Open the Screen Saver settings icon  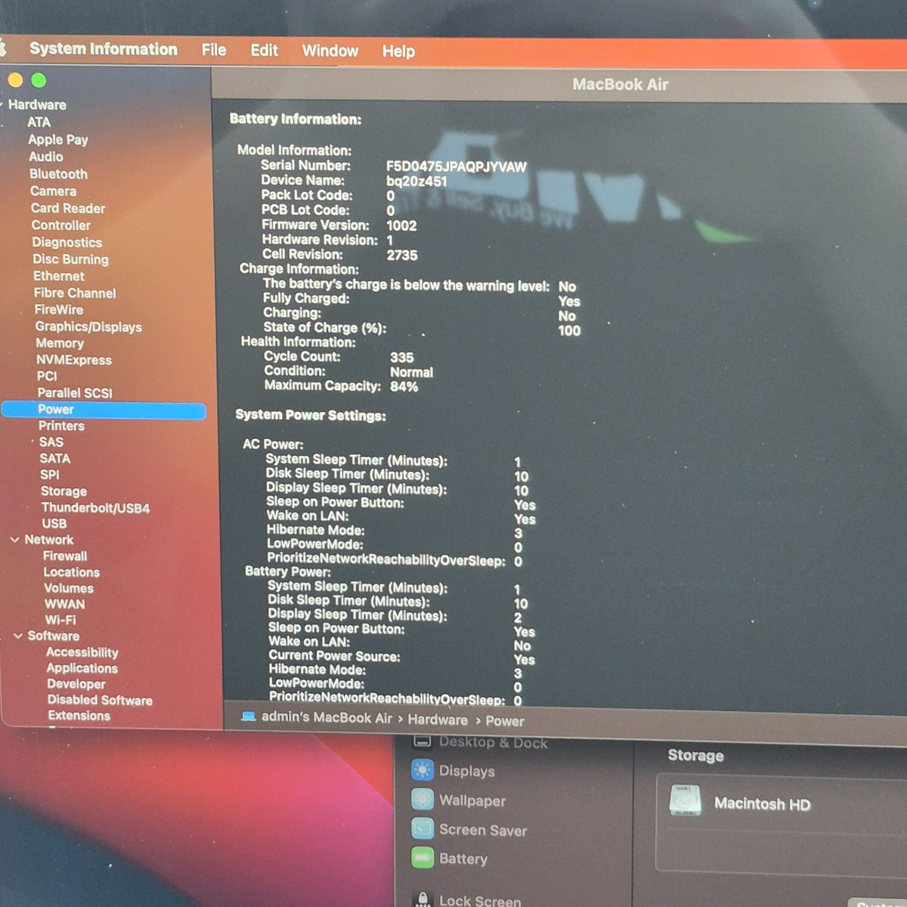[422, 829]
